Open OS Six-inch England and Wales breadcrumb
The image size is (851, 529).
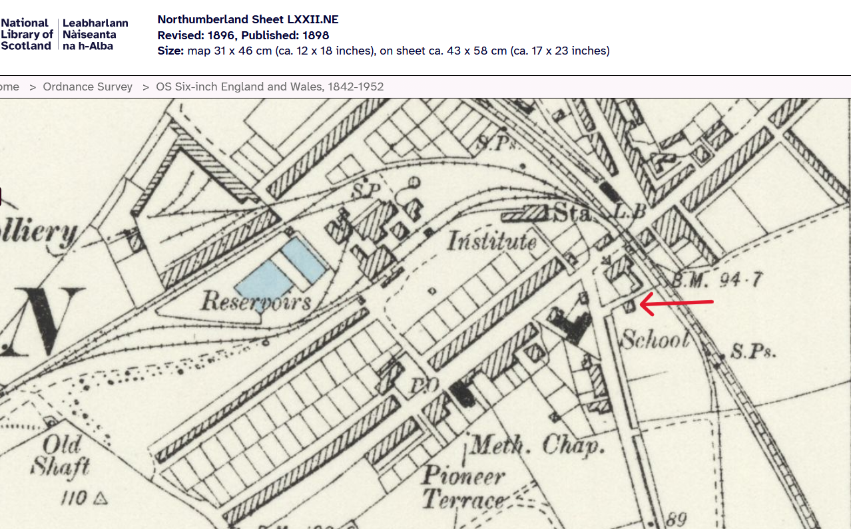(269, 87)
